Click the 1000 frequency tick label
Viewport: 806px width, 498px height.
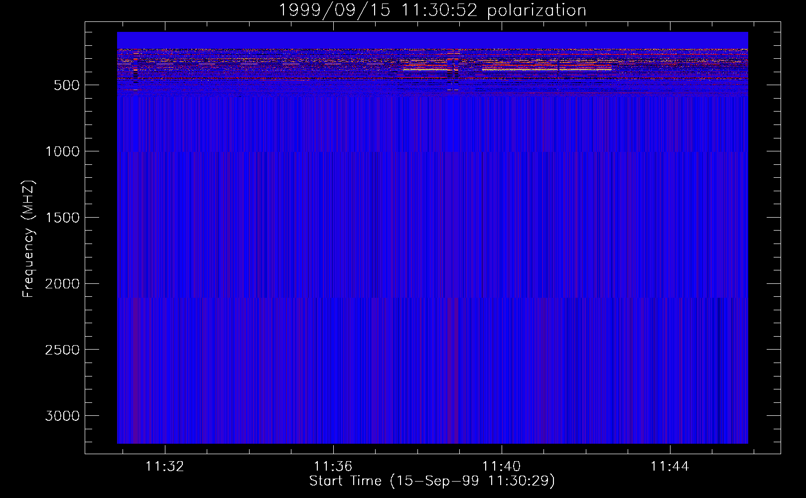[62, 151]
